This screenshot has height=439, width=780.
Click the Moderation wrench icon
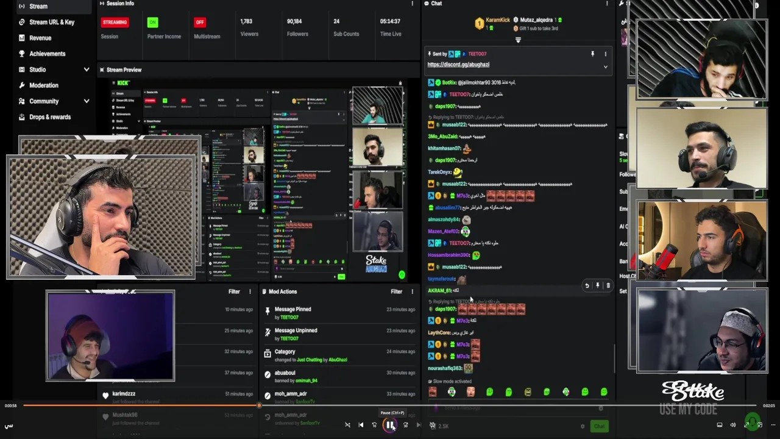coord(22,85)
